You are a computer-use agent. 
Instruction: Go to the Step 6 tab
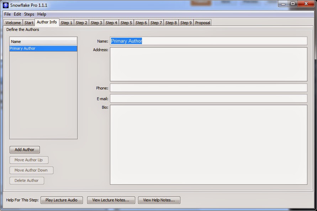tap(141, 23)
